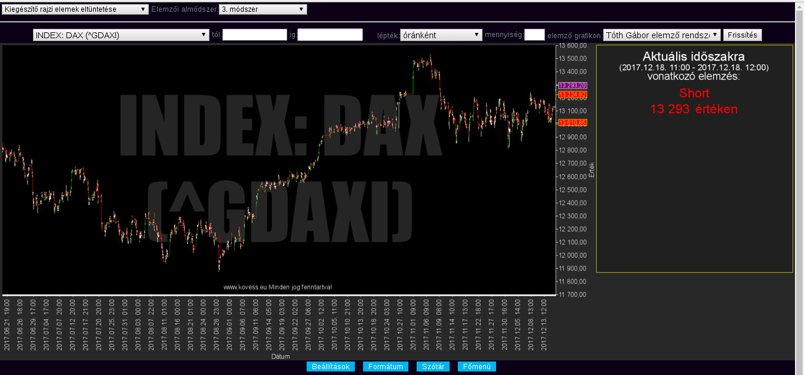805x375 pixels.
Task: Open 'Beállítások' settings at the bottom
Action: pyautogui.click(x=330, y=367)
